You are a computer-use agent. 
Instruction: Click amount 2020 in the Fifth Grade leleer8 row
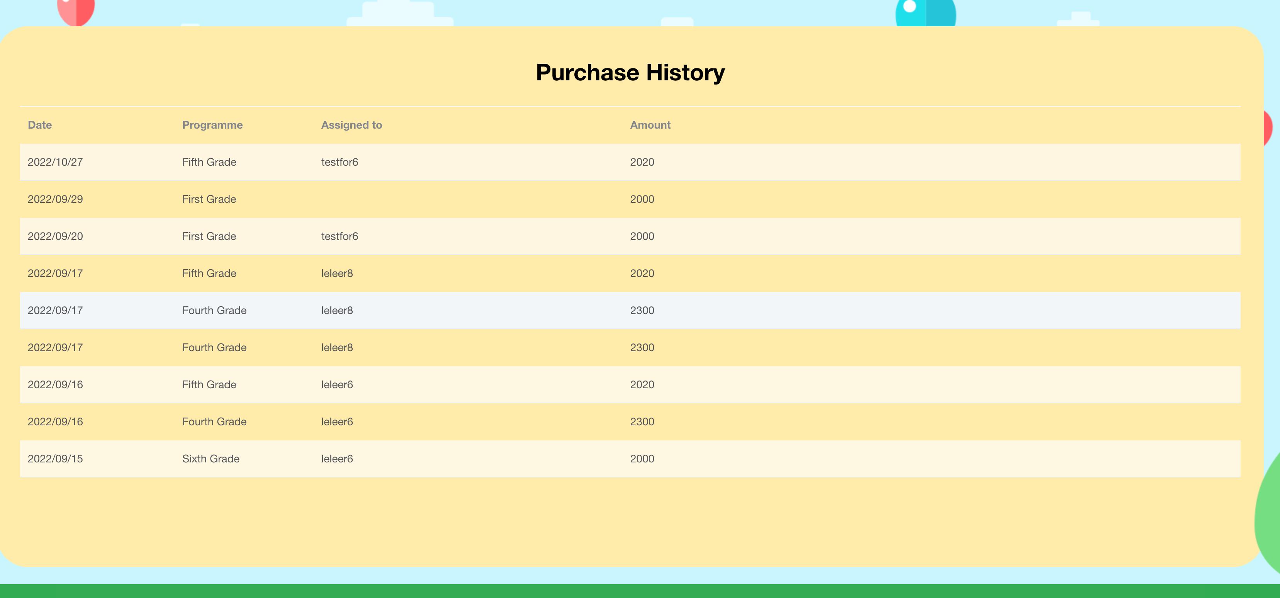point(642,273)
